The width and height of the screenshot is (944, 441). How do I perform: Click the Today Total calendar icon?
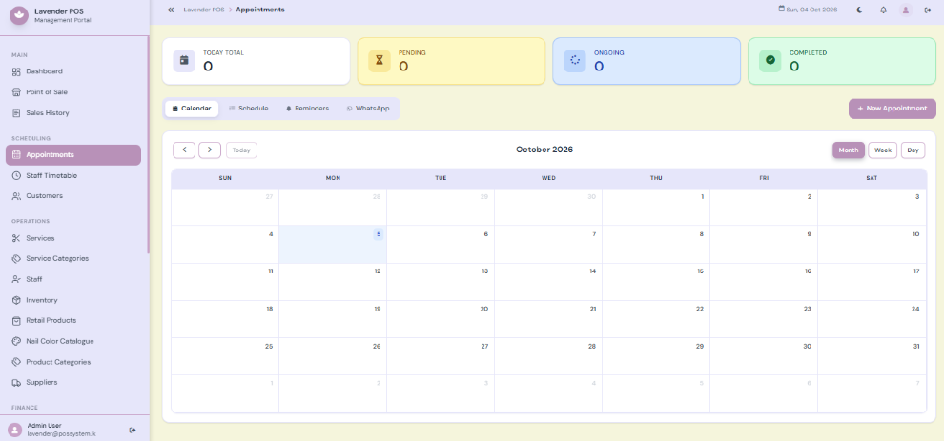point(184,61)
